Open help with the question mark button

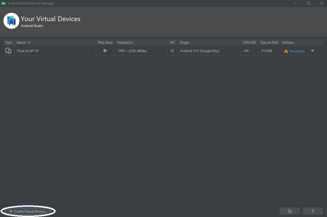coord(313,211)
